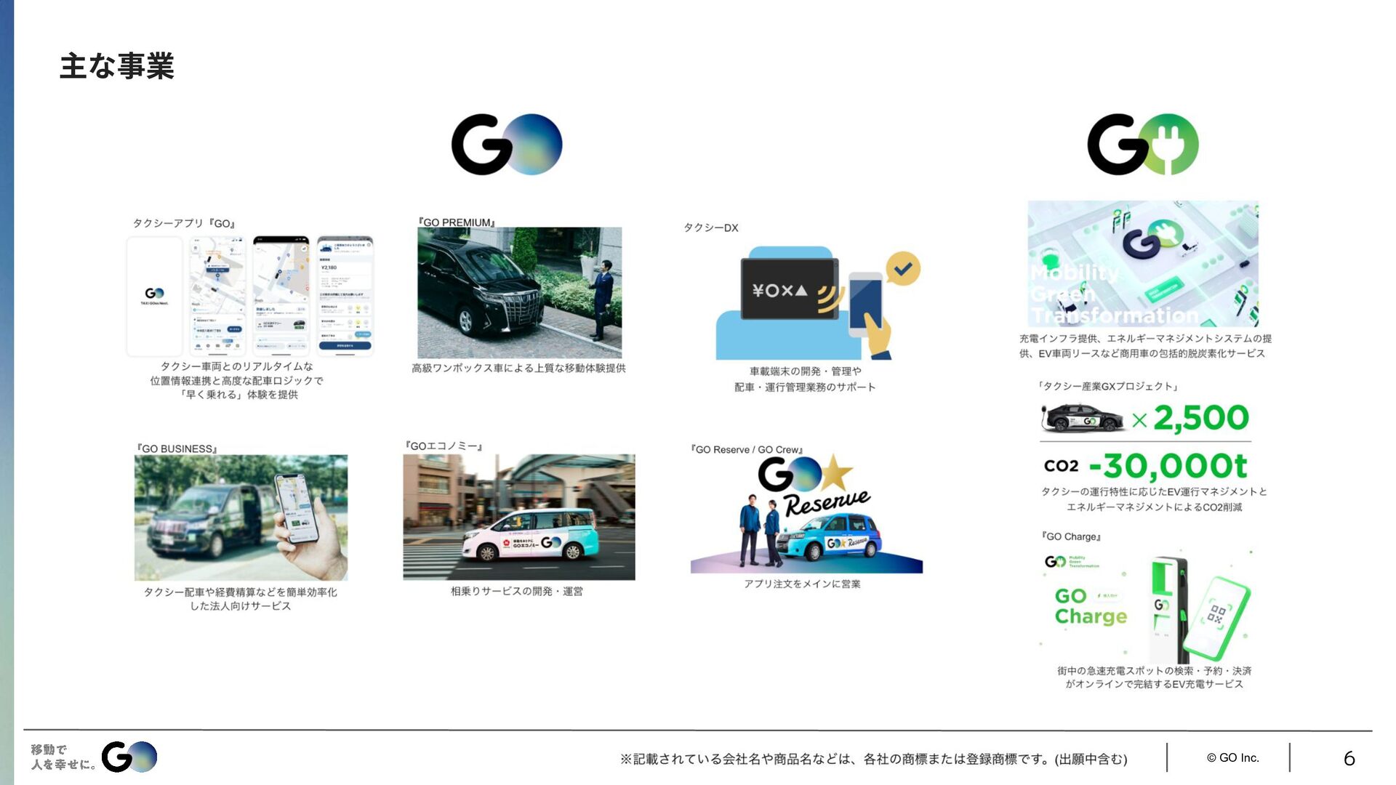Click the 『GO Charge』 heading label
Image resolution: width=1396 pixels, height=785 pixels.
click(1071, 536)
